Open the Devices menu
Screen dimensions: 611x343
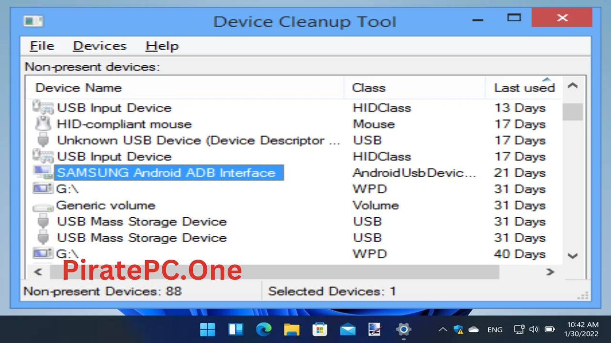100,46
